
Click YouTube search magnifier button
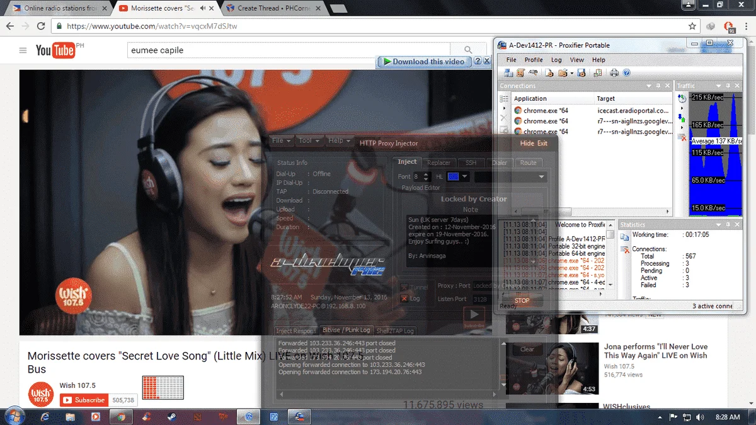[468, 50]
